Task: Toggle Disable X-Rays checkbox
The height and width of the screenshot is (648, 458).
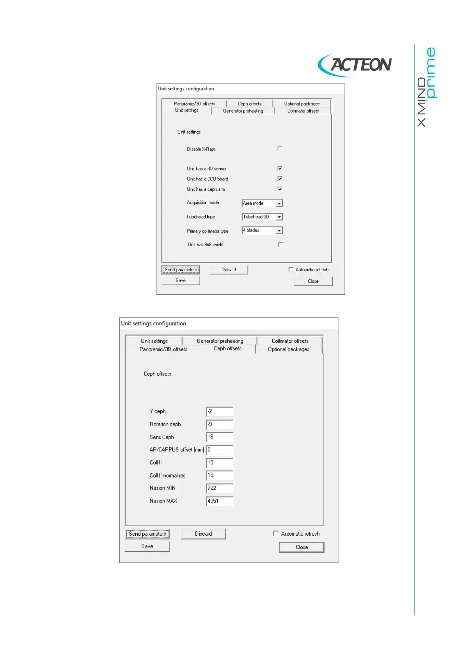Action: pos(280,149)
